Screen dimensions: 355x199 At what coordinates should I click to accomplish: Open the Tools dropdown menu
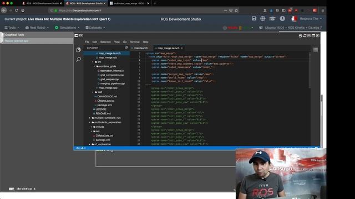click(x=12, y=28)
